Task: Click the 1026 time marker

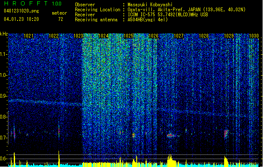Action: [153, 36]
